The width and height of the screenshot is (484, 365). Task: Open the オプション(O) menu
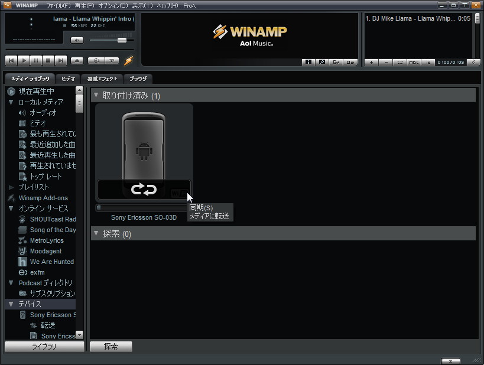pyautogui.click(x=113, y=5)
